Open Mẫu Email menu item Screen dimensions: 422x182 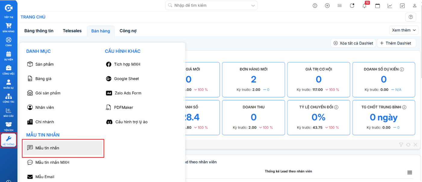pyautogui.click(x=41, y=177)
